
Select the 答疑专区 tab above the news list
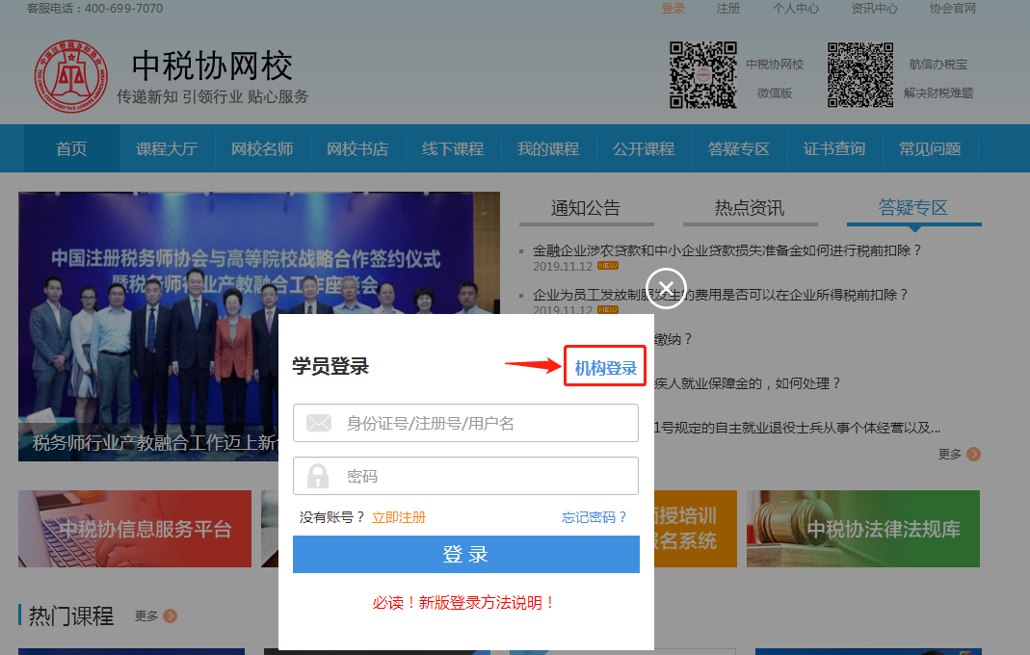coord(913,208)
